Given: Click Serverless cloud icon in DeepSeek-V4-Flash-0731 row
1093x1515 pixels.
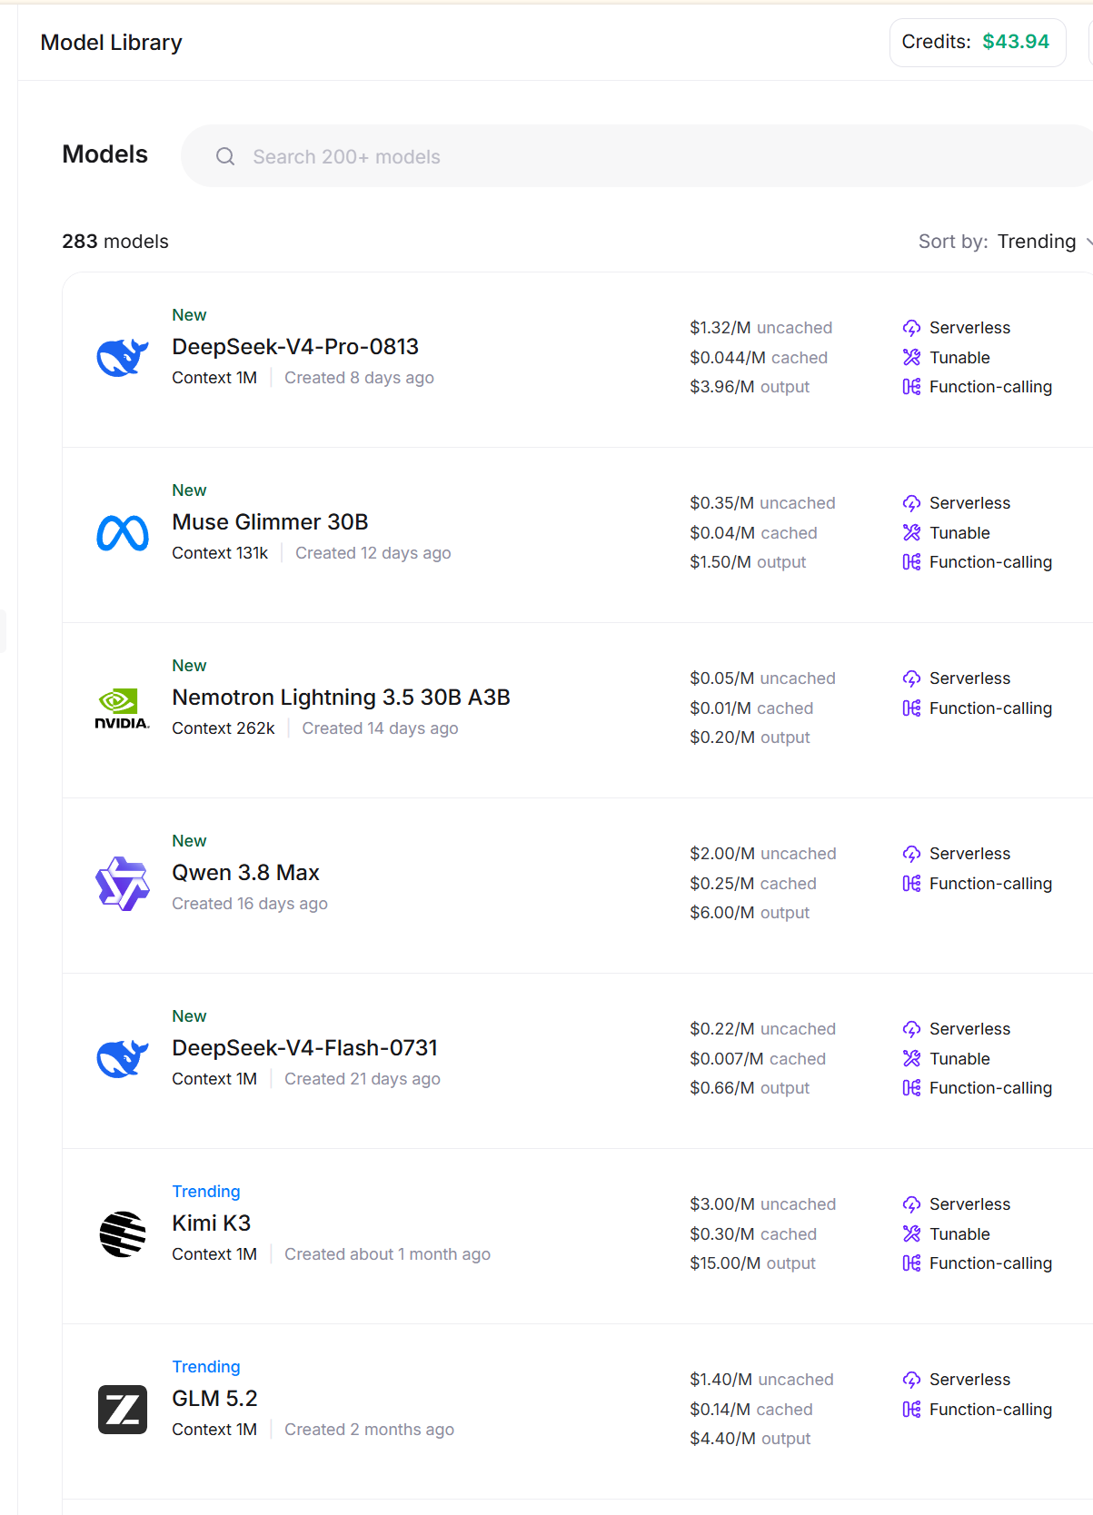Looking at the screenshot, I should pyautogui.click(x=911, y=1029).
